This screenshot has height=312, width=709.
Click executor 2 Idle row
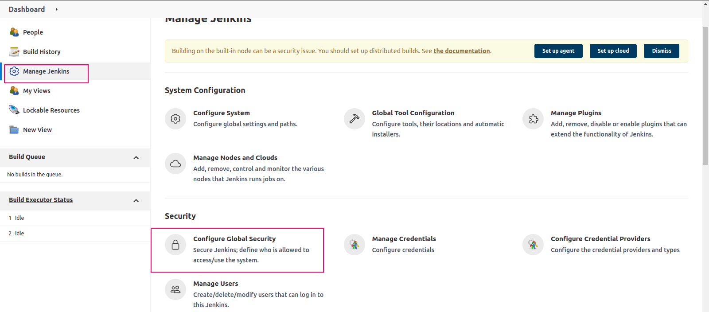tap(75, 234)
